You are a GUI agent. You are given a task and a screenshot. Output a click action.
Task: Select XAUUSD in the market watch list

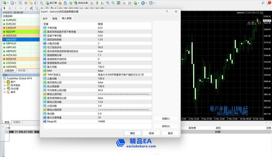pos(11,40)
